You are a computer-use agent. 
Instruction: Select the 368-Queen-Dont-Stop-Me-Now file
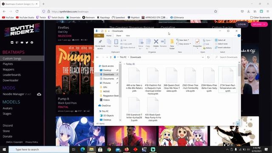(172, 80)
